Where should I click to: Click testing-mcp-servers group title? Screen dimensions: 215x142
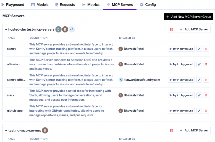pyautogui.click(x=25, y=130)
